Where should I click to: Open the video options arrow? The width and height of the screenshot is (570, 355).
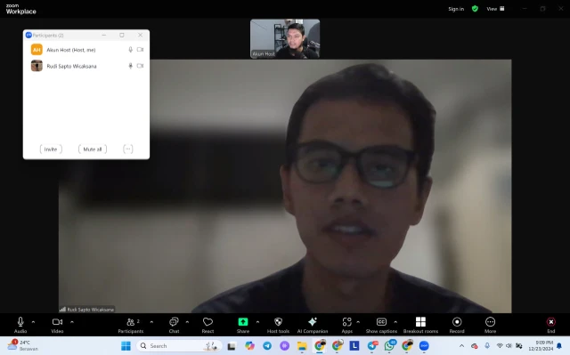71,322
